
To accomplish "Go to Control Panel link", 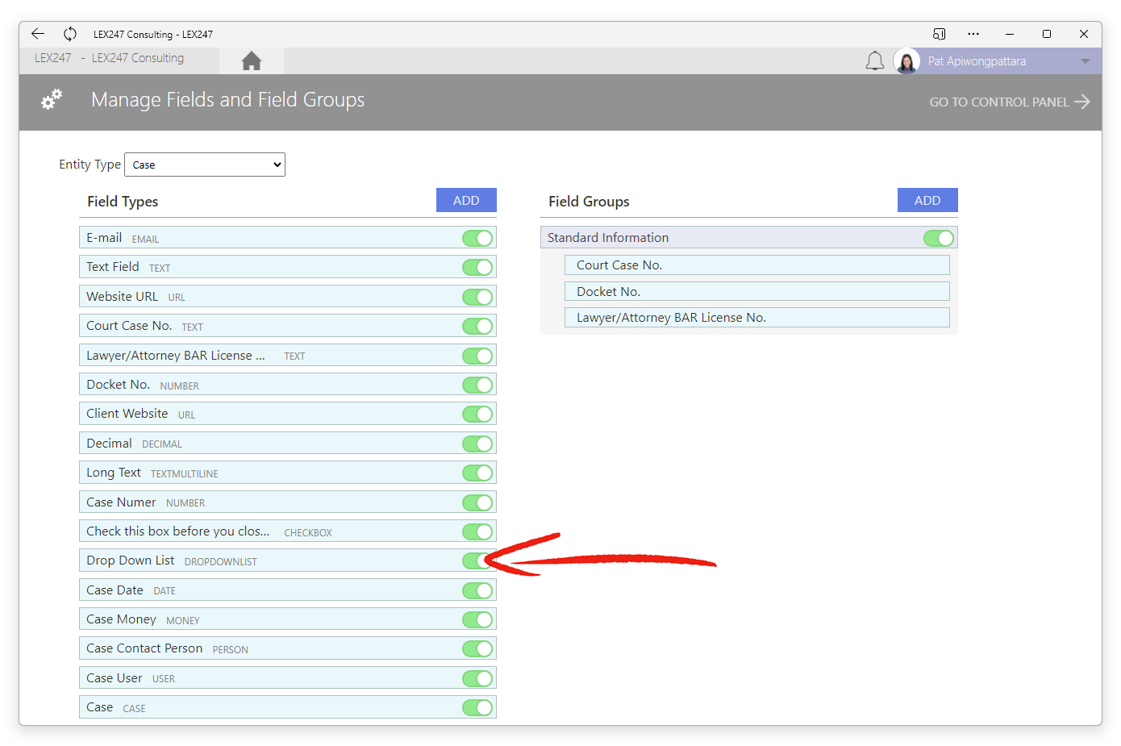I will click(1009, 102).
